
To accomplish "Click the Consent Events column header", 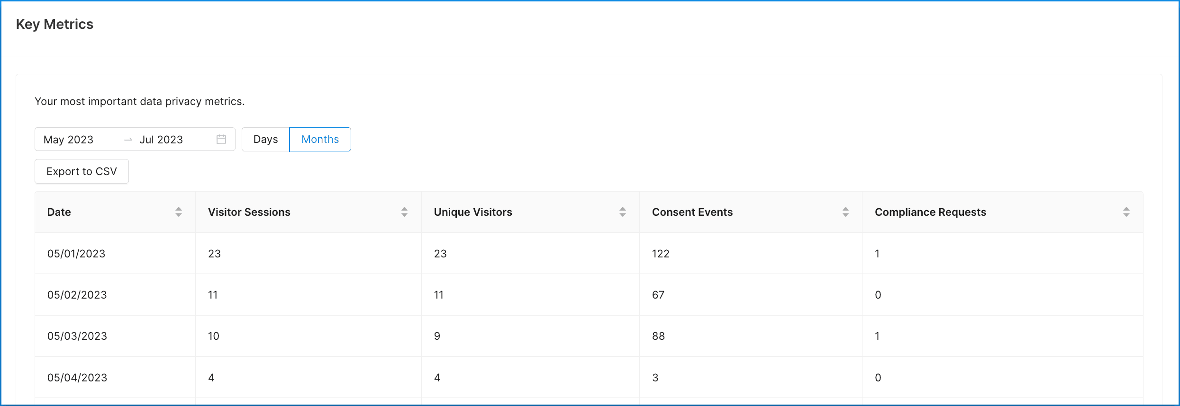I will coord(692,212).
